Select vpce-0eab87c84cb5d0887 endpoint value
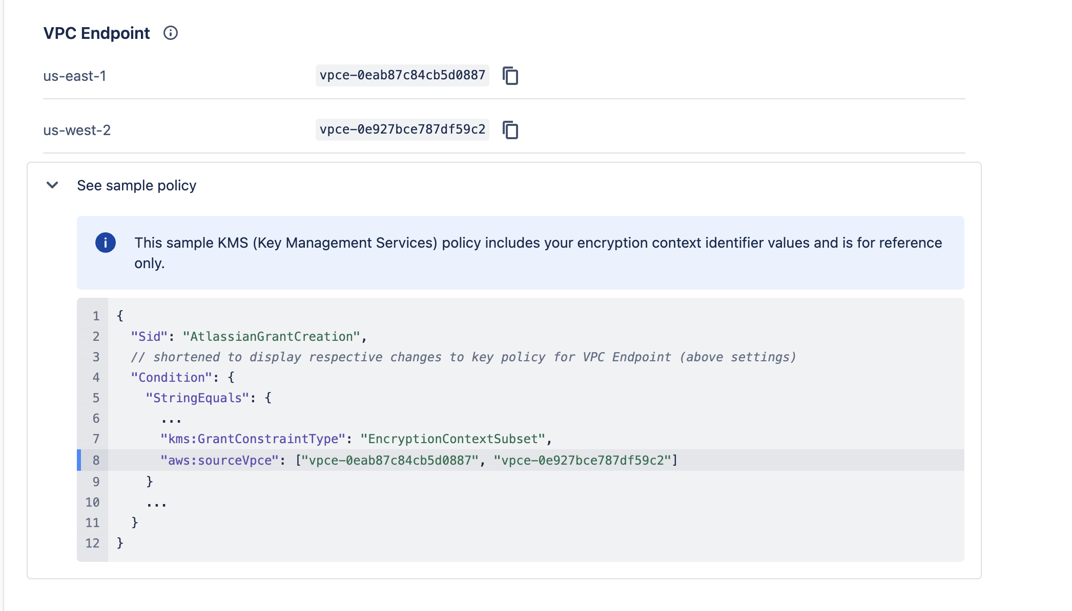 tap(402, 75)
